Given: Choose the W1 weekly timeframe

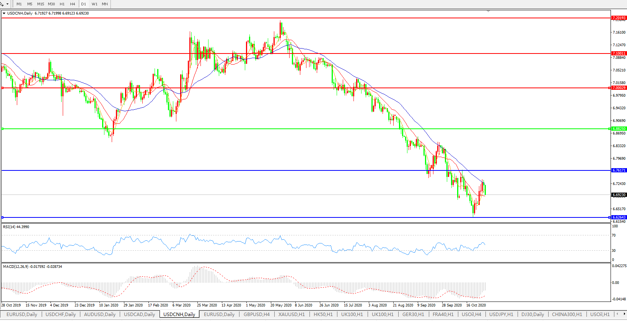Looking at the screenshot, I should pyautogui.click(x=94, y=4).
